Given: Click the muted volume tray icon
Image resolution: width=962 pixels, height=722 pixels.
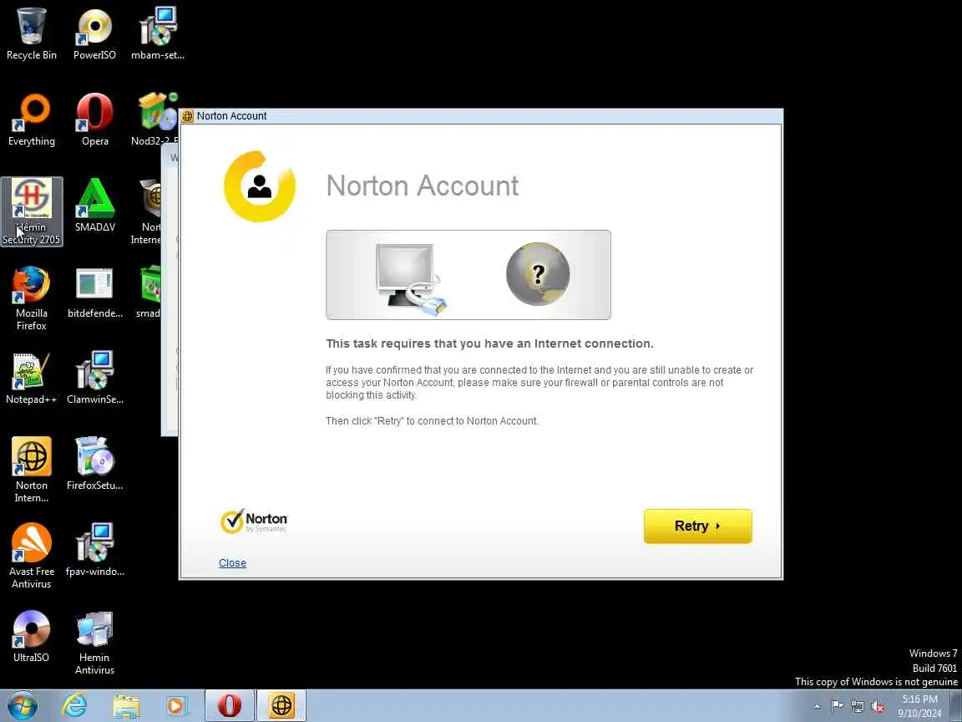Looking at the screenshot, I should tap(878, 707).
